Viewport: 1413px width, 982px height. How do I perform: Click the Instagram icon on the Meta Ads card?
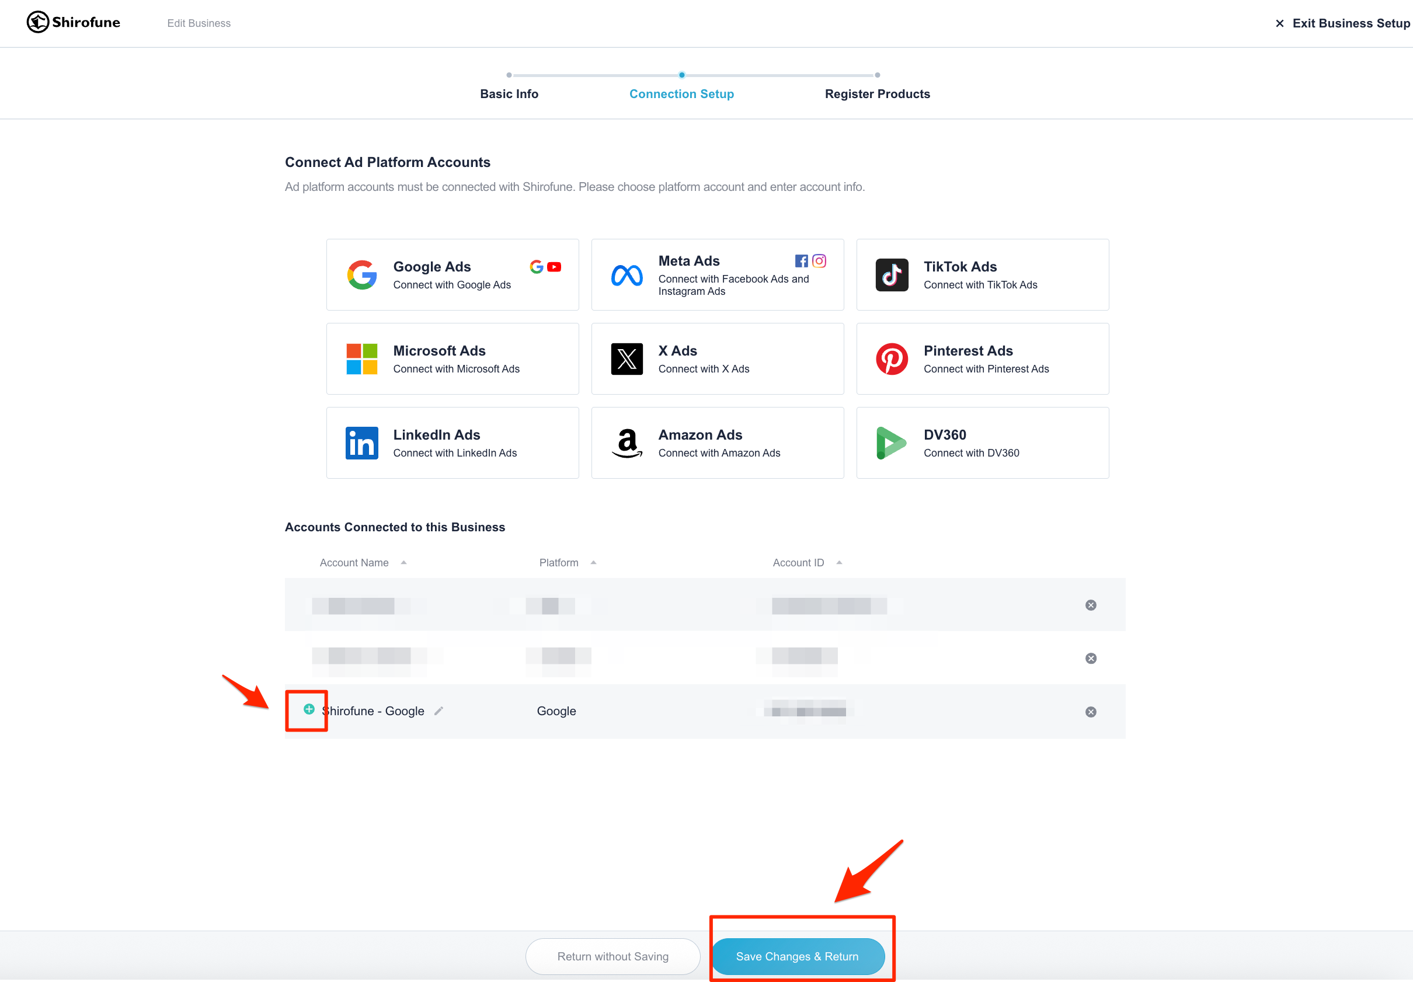point(819,261)
